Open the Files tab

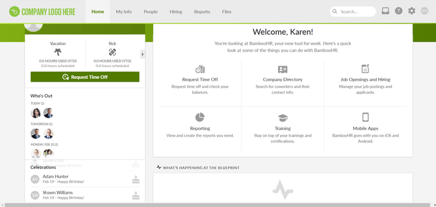pyautogui.click(x=227, y=11)
